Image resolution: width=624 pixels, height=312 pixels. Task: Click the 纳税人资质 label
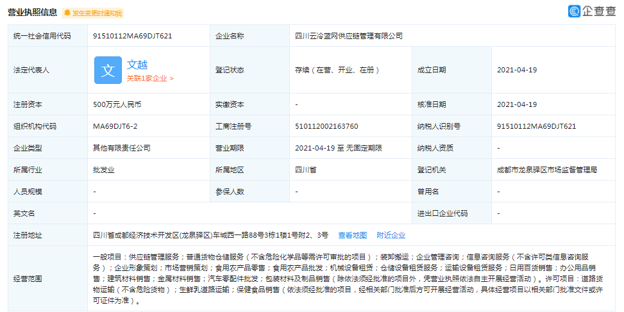click(435, 148)
